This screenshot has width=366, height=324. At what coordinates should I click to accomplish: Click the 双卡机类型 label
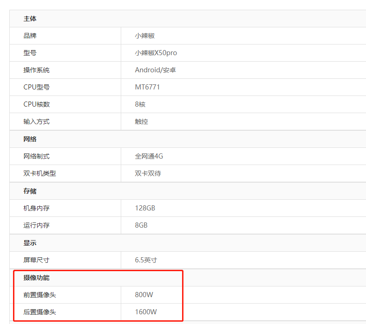[39, 173]
